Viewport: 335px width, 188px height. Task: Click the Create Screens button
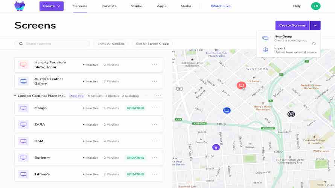tap(292, 25)
